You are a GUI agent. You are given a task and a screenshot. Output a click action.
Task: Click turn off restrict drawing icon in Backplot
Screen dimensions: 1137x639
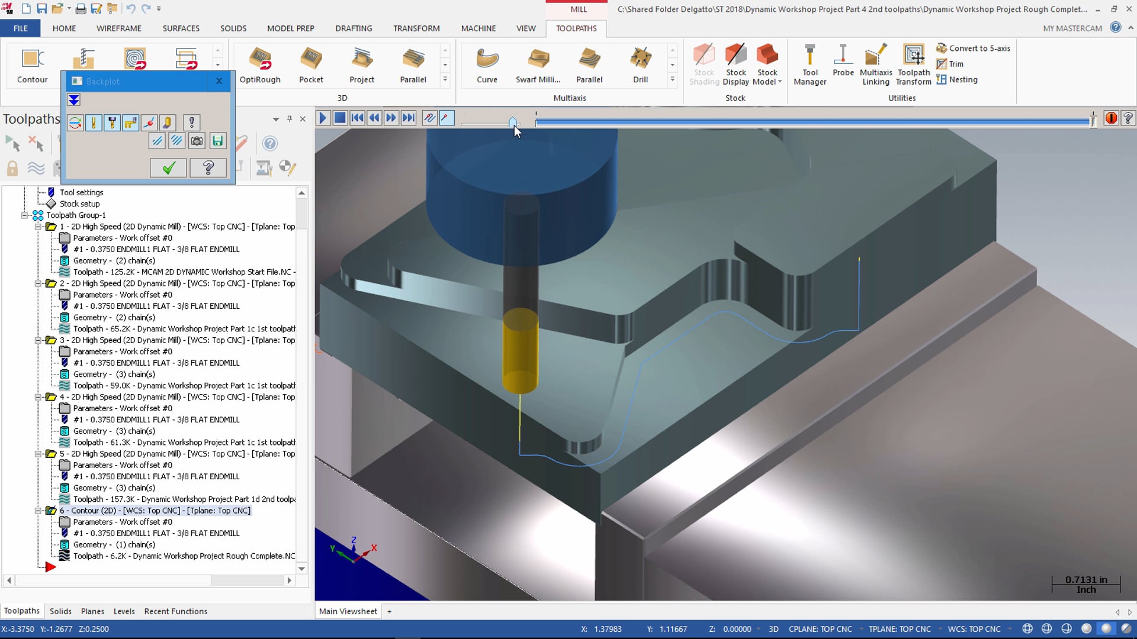(176, 141)
